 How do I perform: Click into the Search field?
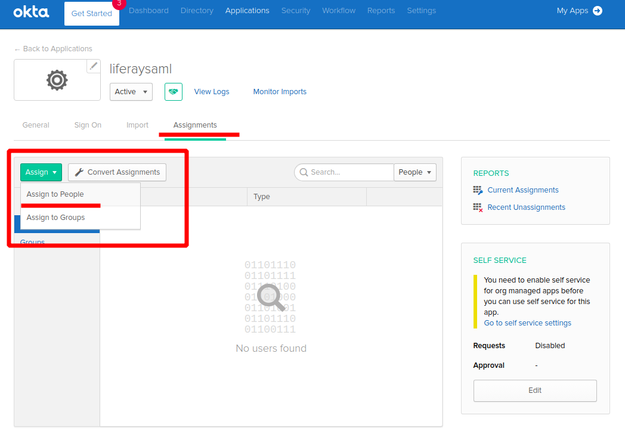(x=344, y=172)
